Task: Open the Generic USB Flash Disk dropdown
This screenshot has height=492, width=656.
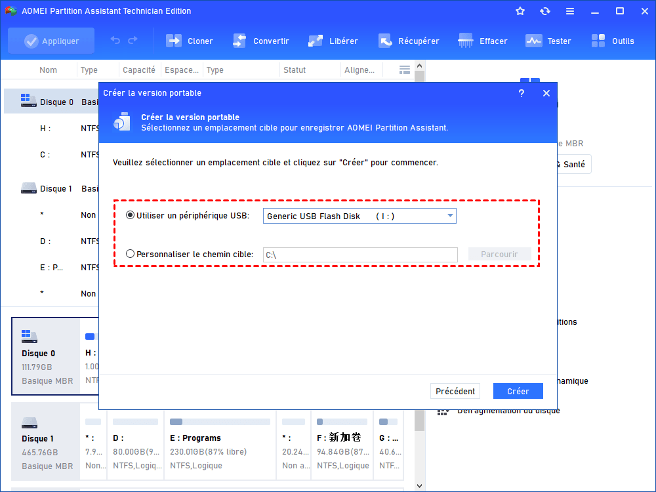Action: click(359, 216)
